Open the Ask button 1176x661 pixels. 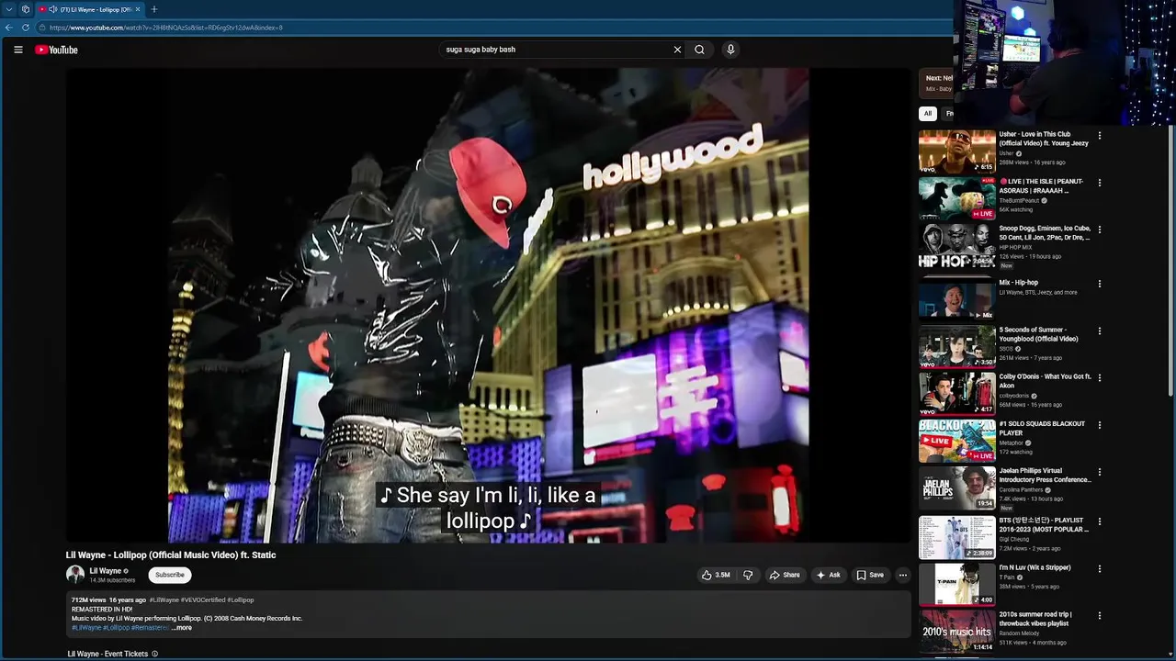click(x=828, y=575)
